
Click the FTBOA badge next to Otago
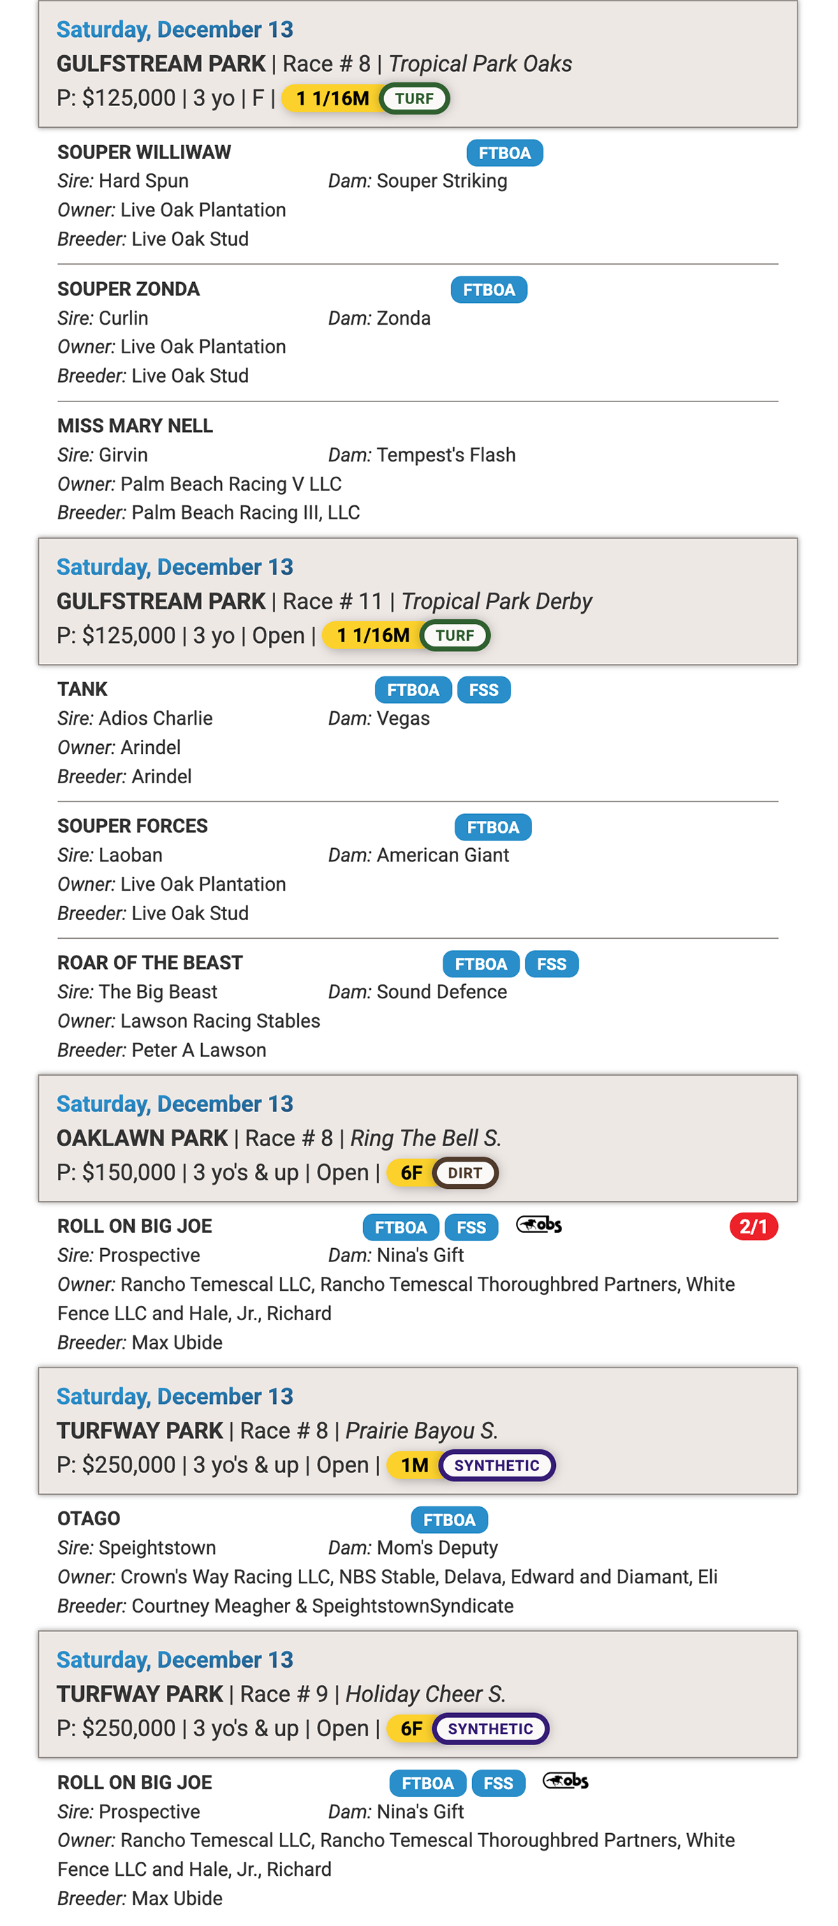pos(449,1520)
